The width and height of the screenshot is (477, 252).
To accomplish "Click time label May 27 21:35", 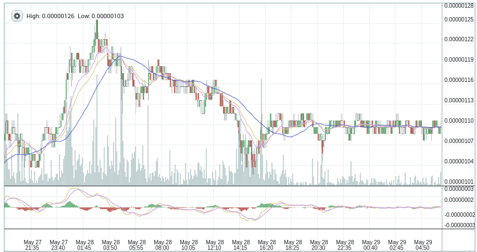I will pos(32,245).
